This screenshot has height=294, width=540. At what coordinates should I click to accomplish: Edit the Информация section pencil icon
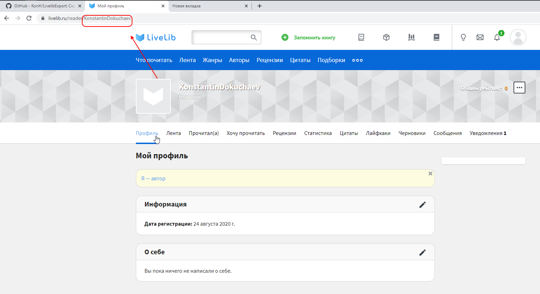click(423, 205)
